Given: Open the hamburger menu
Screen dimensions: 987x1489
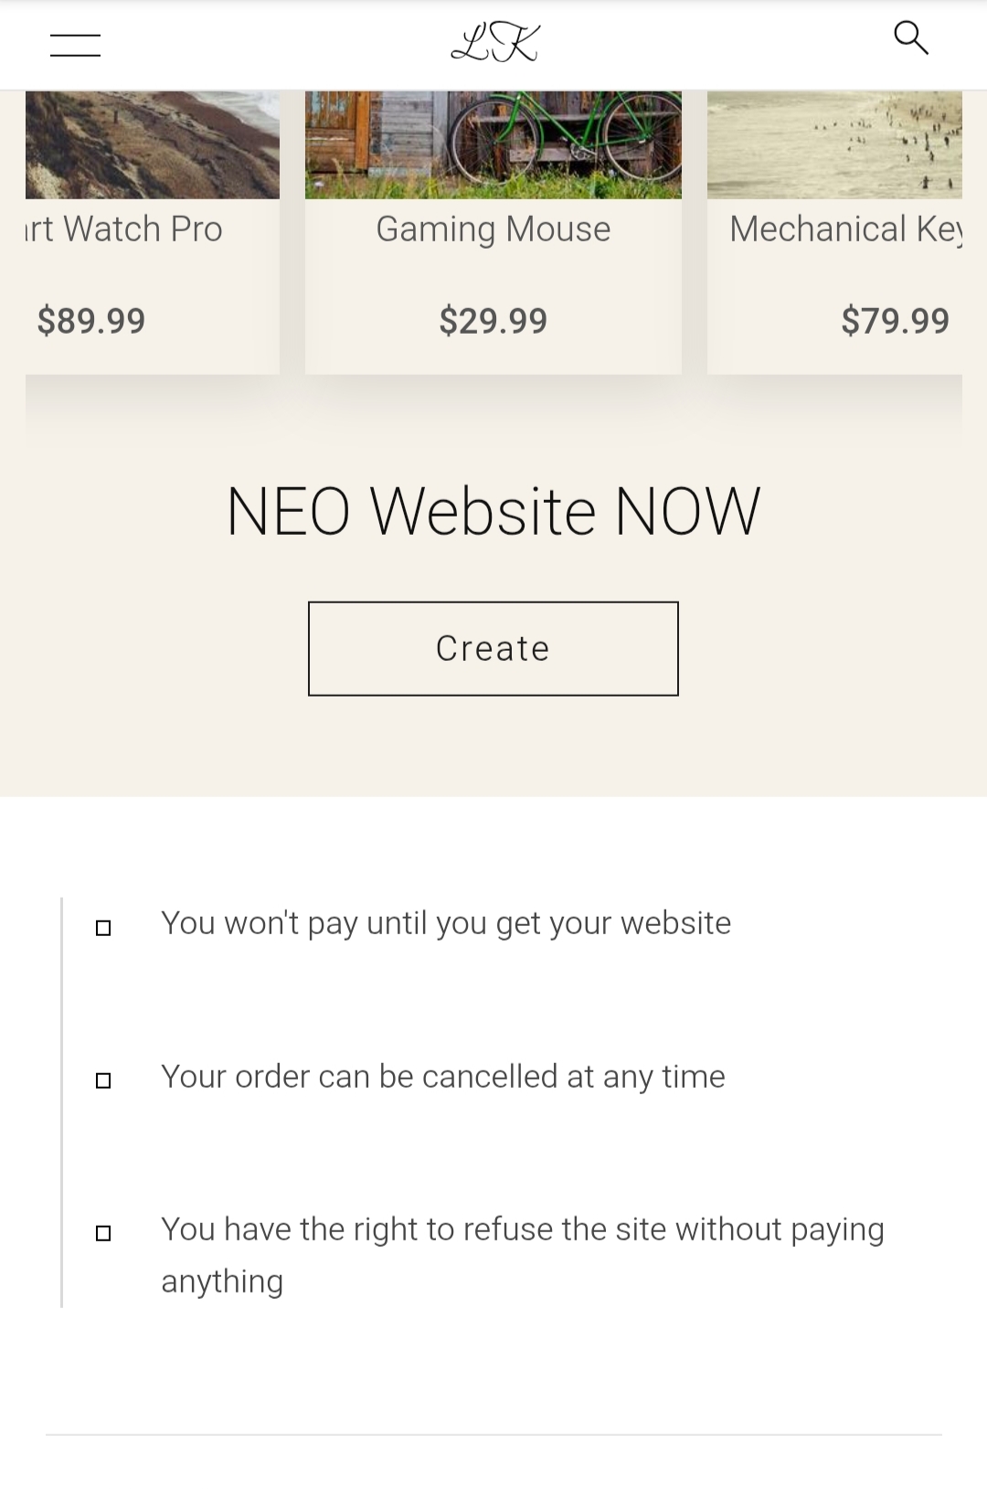Looking at the screenshot, I should tap(75, 45).
